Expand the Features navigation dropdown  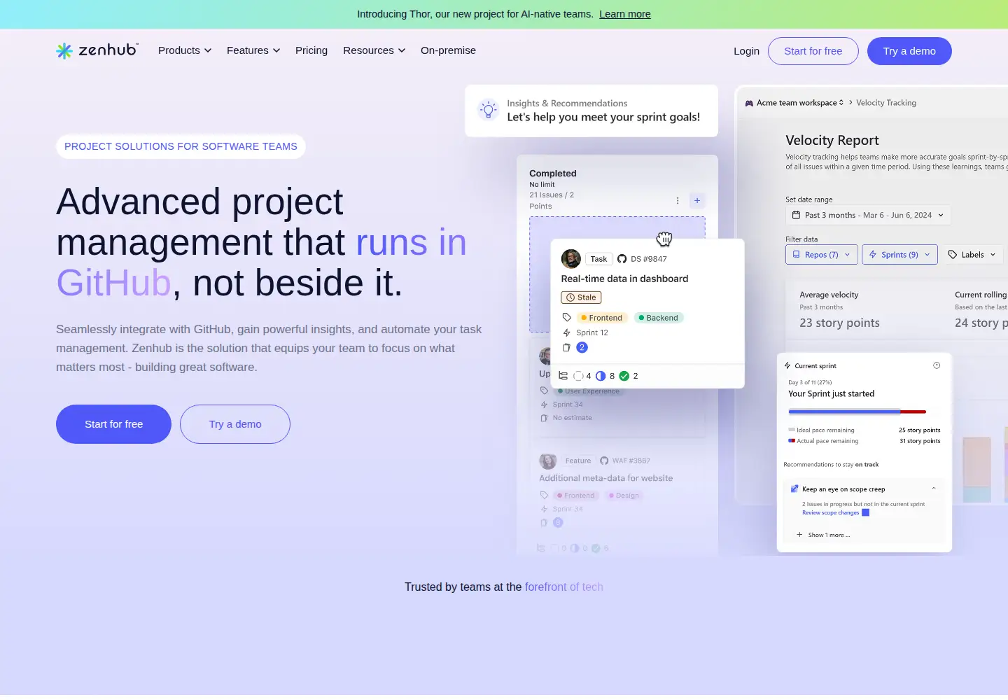click(x=253, y=50)
